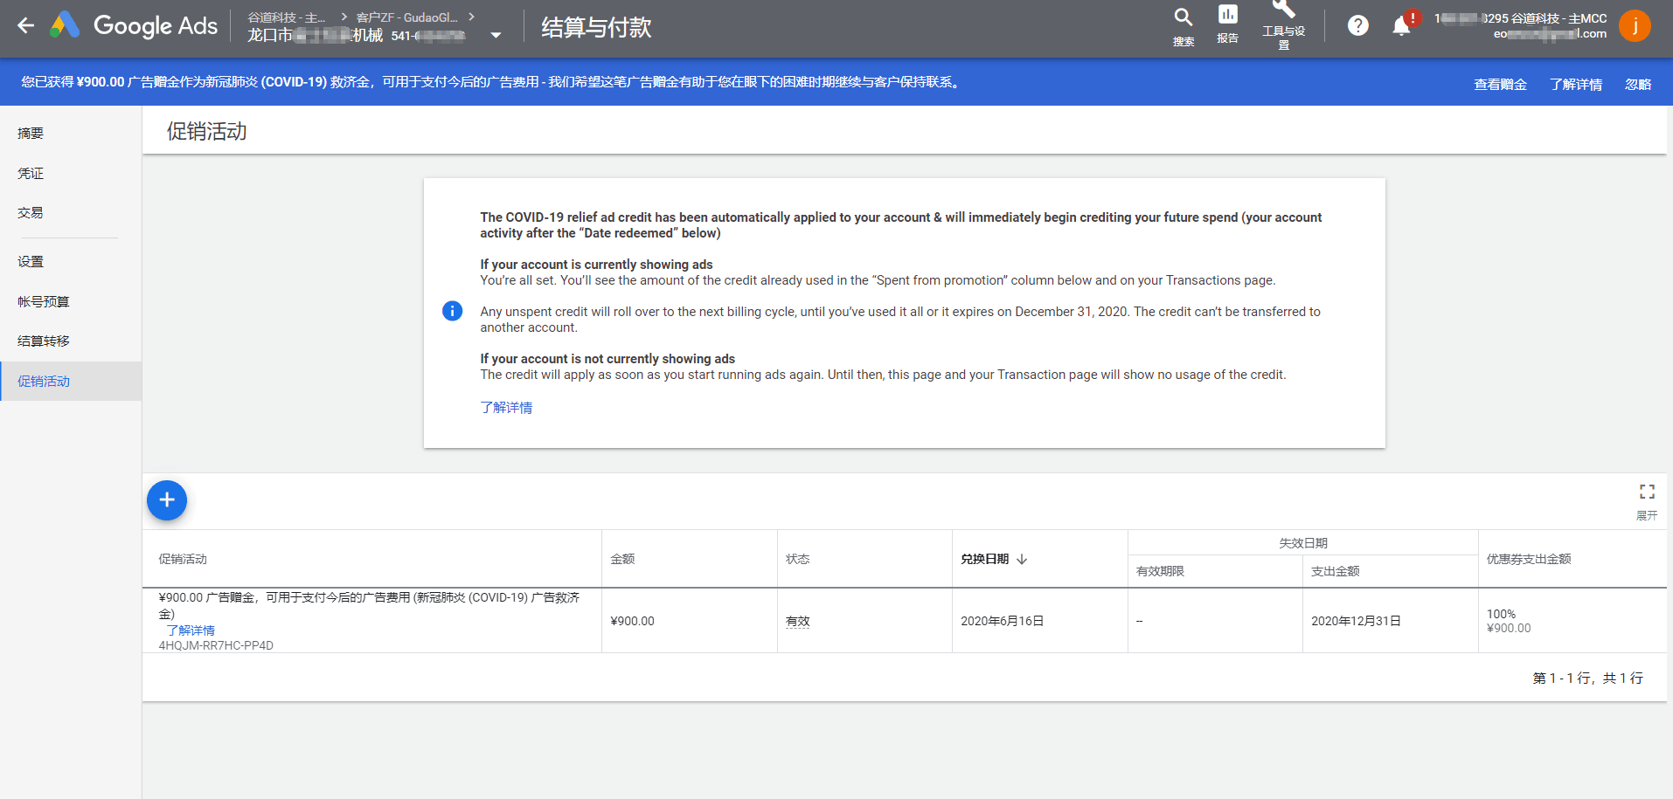Click the back arrow in header

(26, 25)
